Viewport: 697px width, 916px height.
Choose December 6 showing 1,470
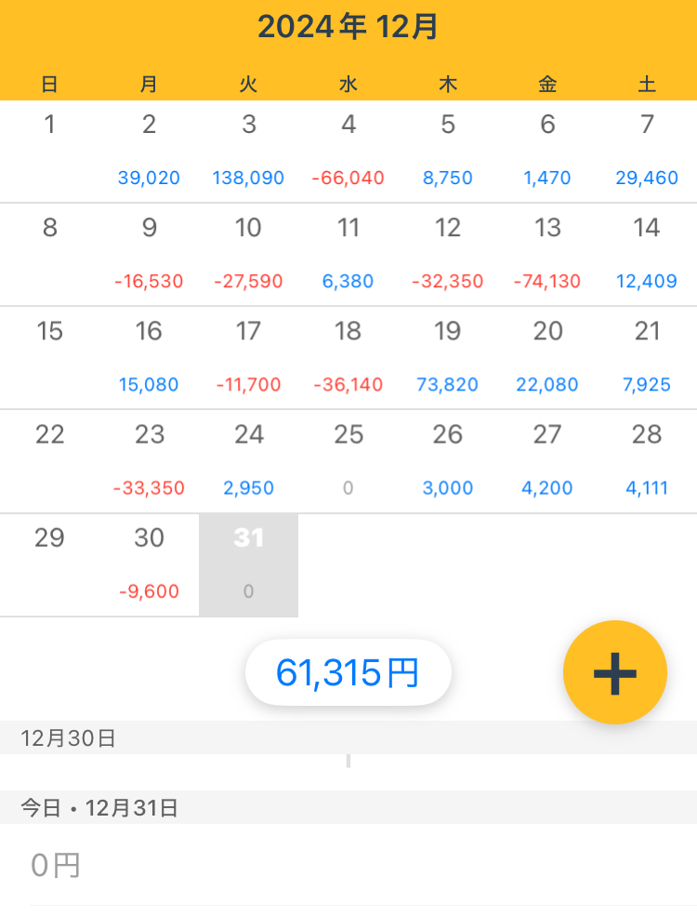[x=547, y=152]
